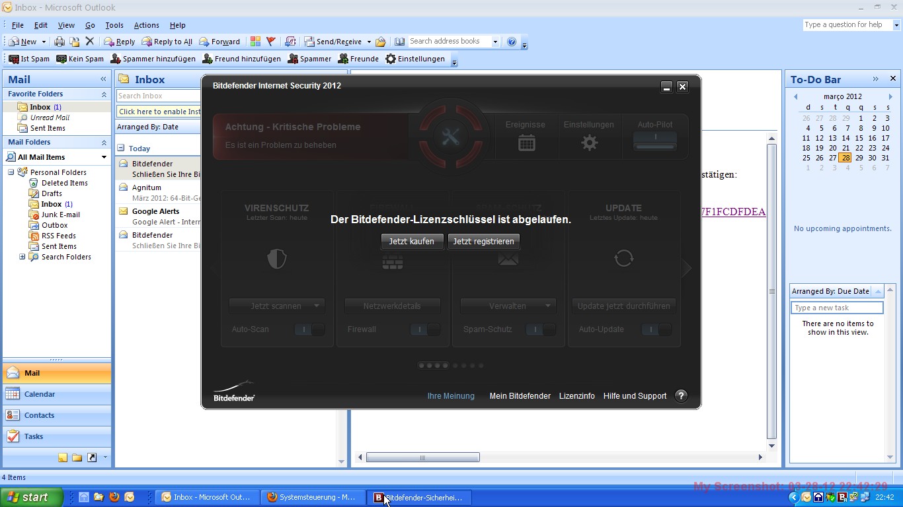This screenshot has width=903, height=507.
Task: Click the Outlook Help question mark icon
Action: click(x=512, y=42)
